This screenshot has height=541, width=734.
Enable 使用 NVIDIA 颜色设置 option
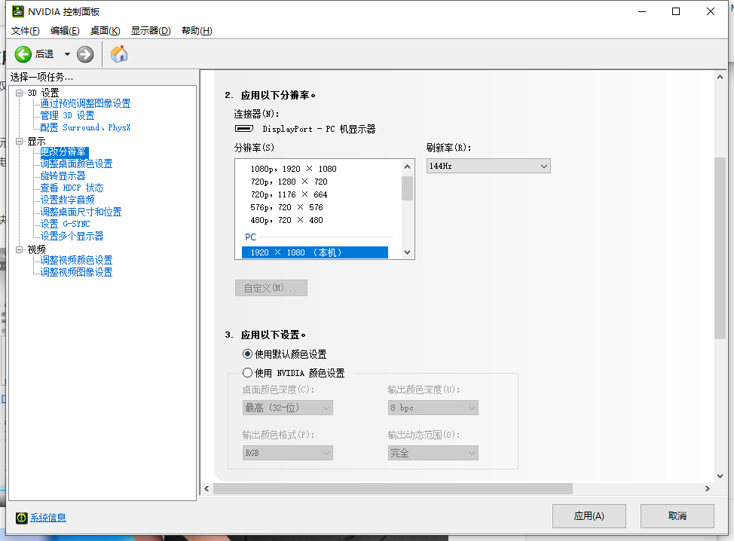[x=247, y=371]
